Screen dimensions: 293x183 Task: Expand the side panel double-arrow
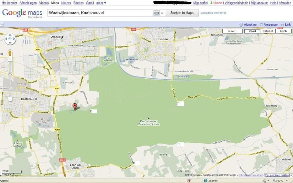pyautogui.click(x=1, y=25)
